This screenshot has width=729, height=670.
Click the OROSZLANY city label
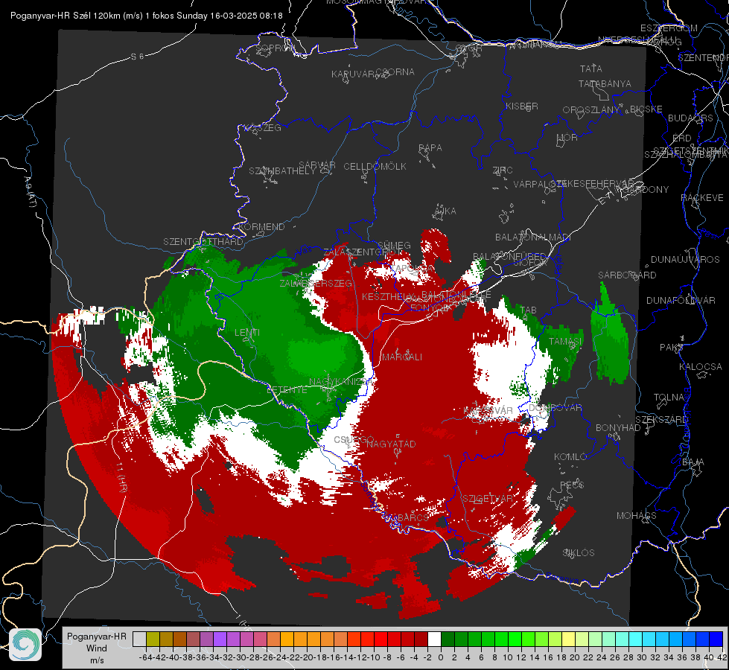tap(591, 109)
